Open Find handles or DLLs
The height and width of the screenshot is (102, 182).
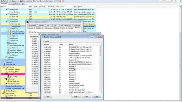coord(28,1)
